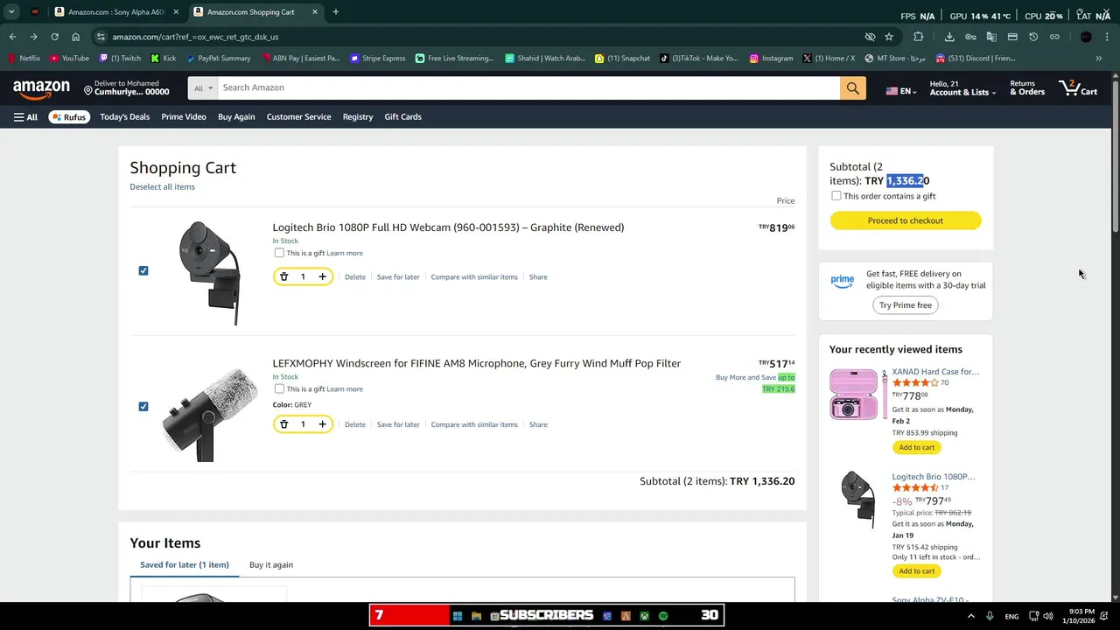Open browser home page
The image size is (1120, 630).
coord(75,37)
